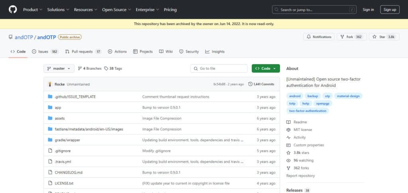Select the backup topic tag

click(313, 96)
